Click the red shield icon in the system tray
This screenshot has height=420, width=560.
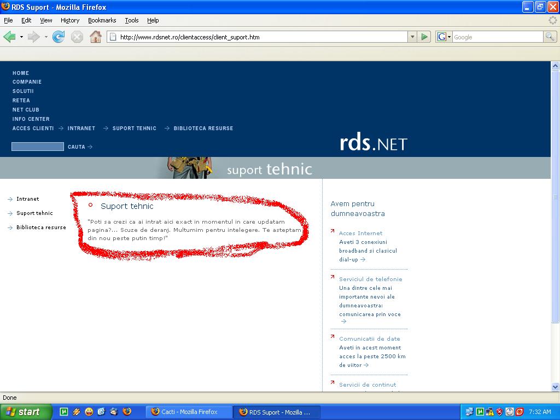500,412
